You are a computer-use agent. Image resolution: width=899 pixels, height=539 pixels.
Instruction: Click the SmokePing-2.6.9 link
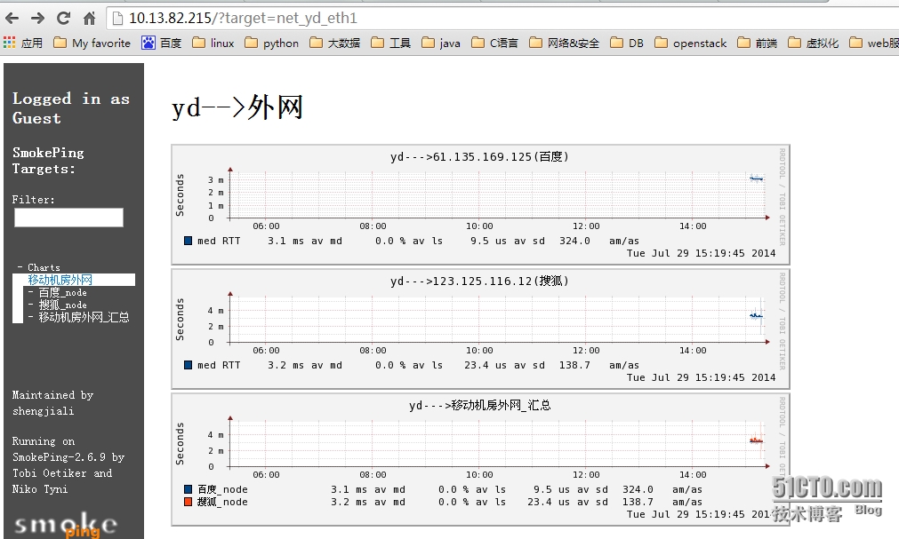click(59, 457)
